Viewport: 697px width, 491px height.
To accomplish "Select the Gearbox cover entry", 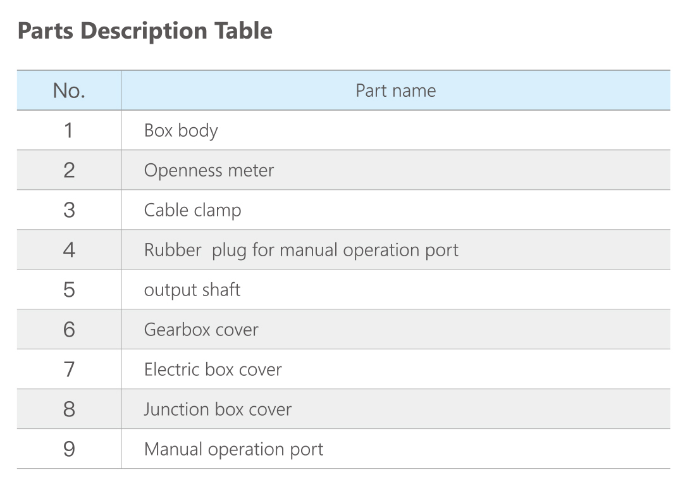I will [x=201, y=330].
